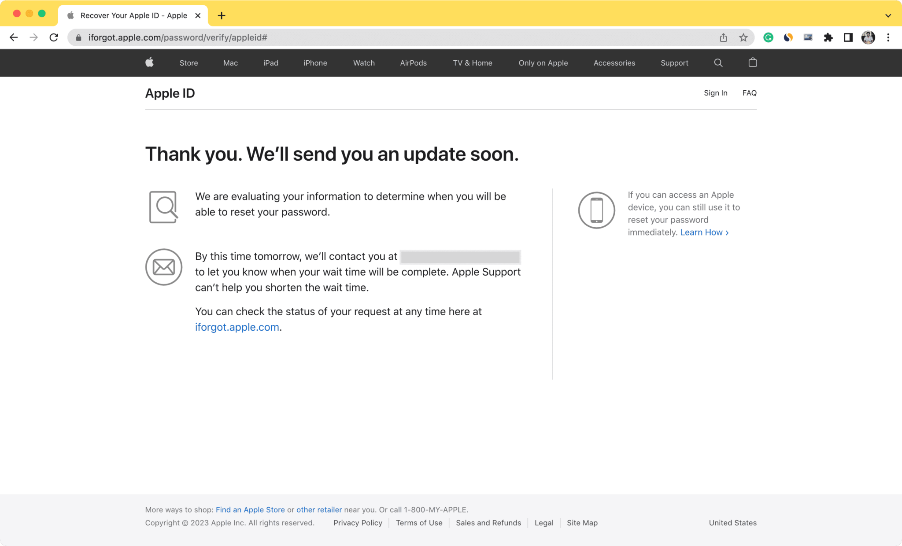Click the Sign In link
902x546 pixels.
pyautogui.click(x=715, y=93)
